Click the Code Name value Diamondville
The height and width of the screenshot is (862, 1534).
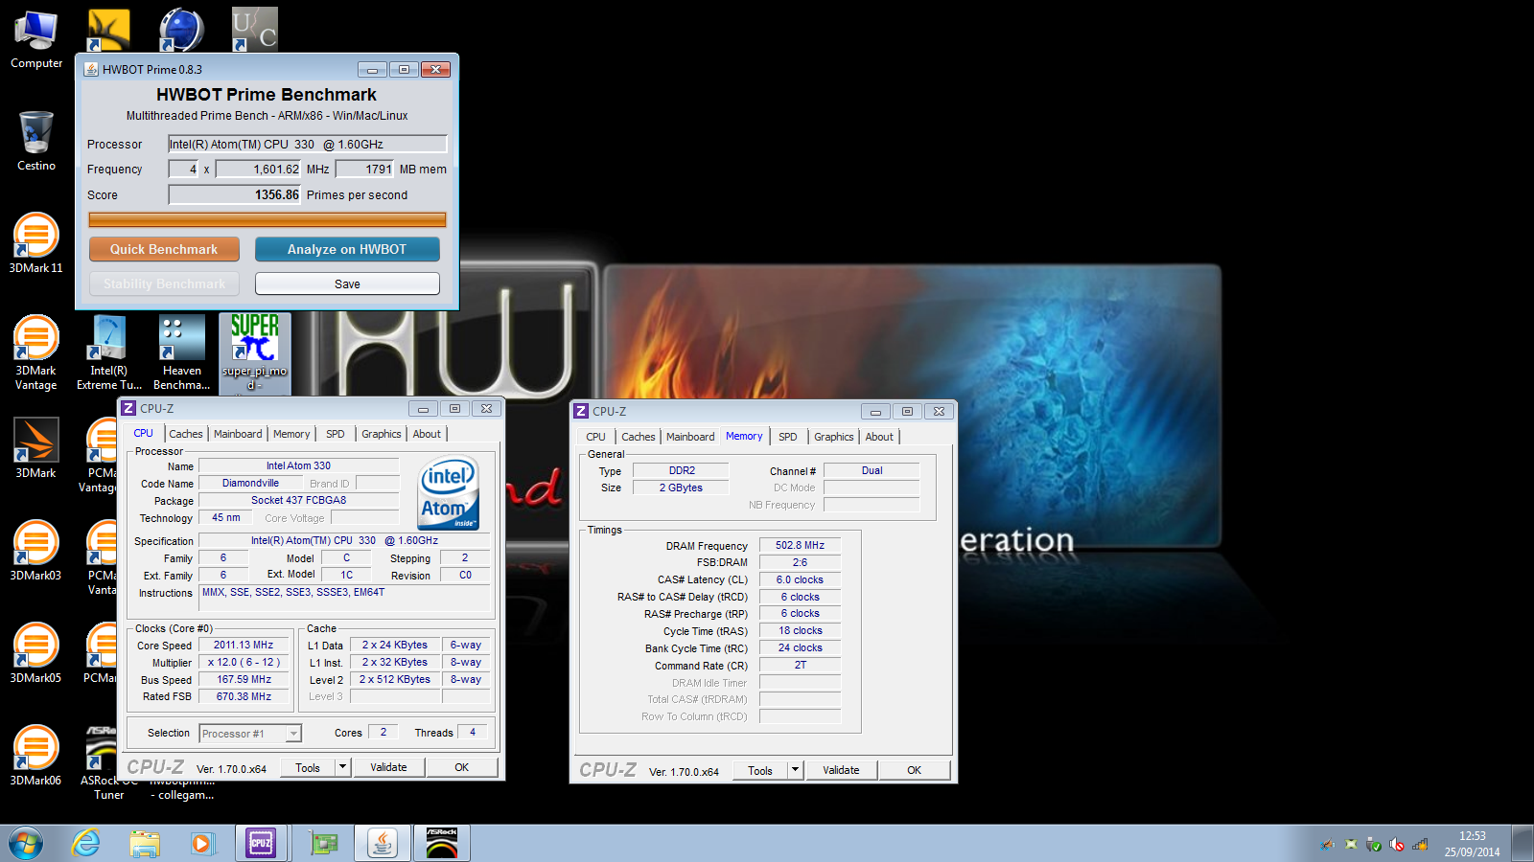[x=250, y=483]
